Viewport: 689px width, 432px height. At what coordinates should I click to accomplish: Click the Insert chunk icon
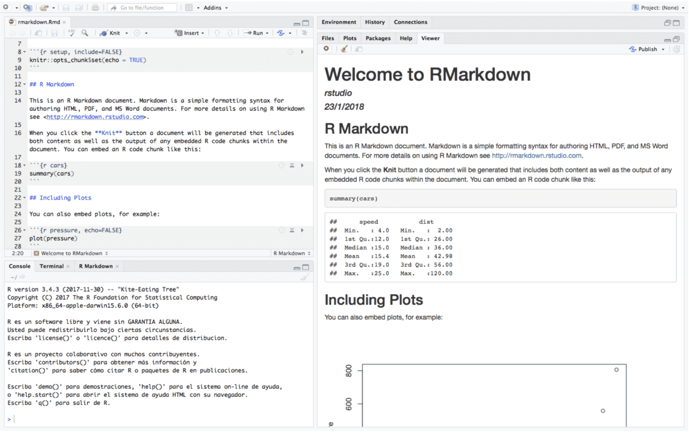point(178,33)
